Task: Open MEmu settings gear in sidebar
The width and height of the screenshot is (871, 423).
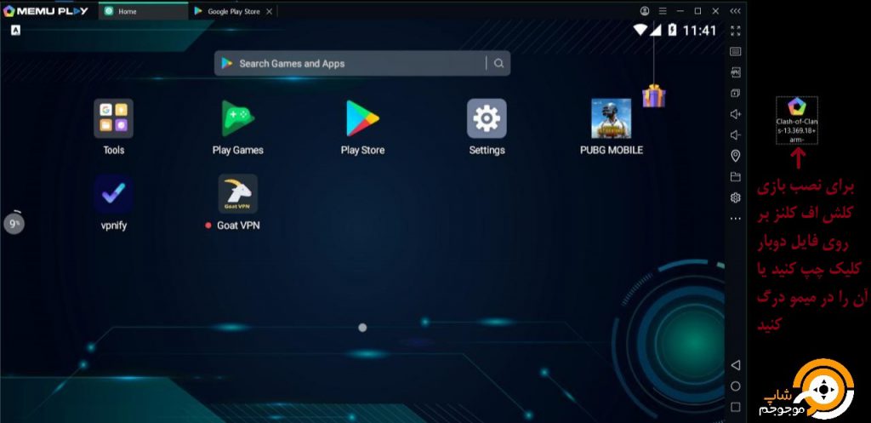Action: click(x=736, y=197)
